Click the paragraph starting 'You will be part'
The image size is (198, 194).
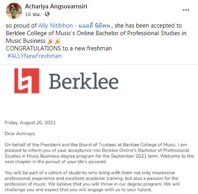[x=92, y=181]
